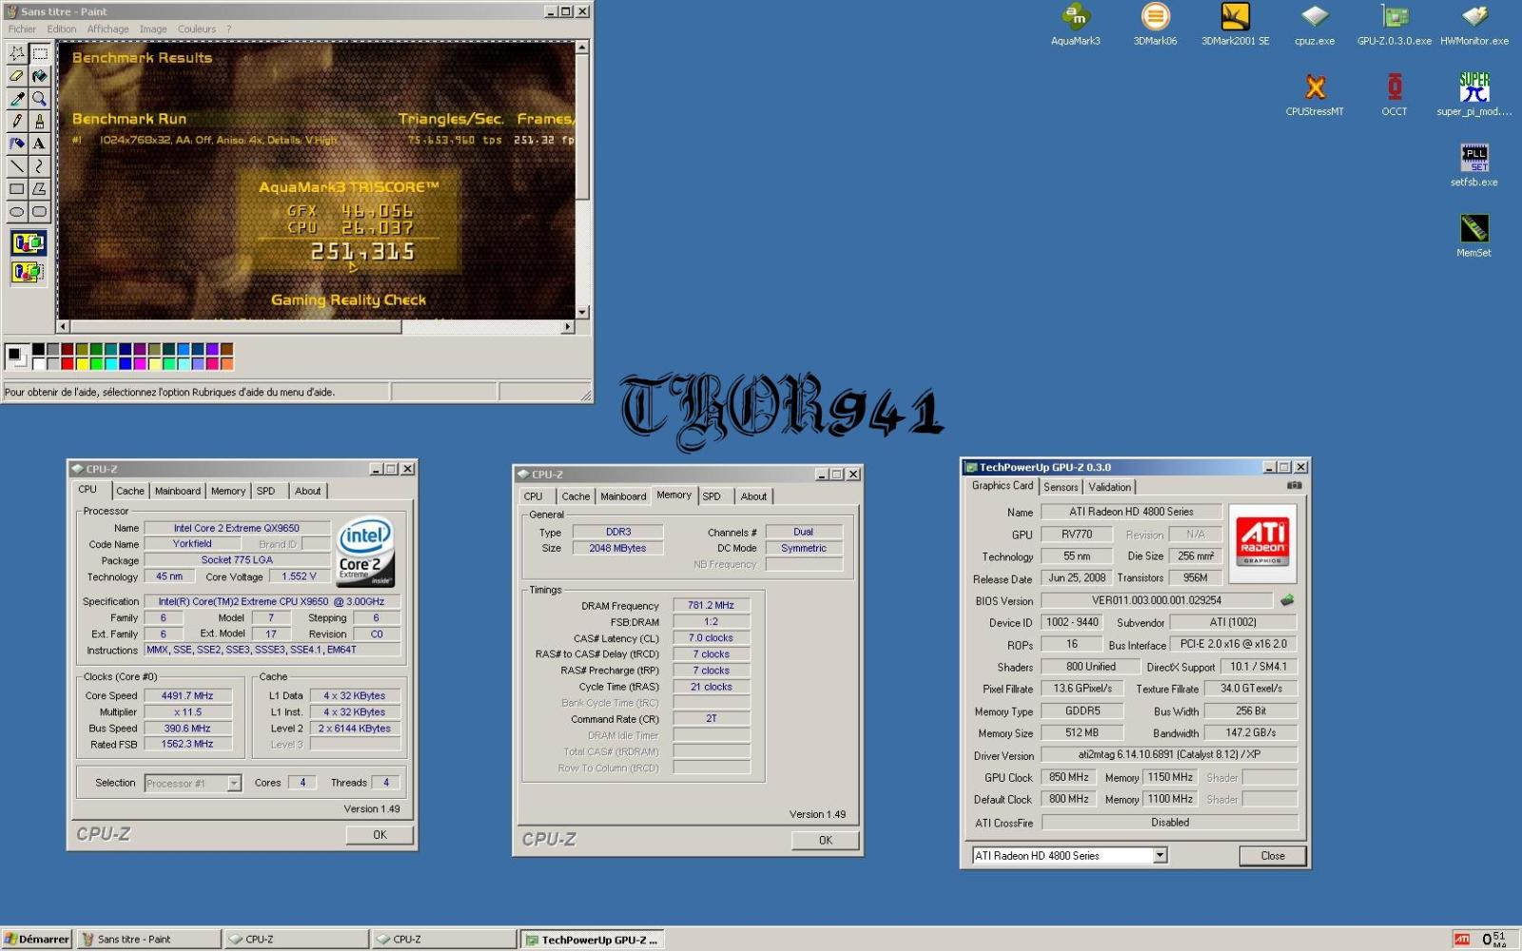Click the Close button in GPU-Z
The image size is (1522, 951).
[1273, 856]
